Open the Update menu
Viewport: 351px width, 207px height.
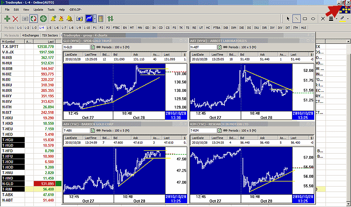click(x=38, y=10)
